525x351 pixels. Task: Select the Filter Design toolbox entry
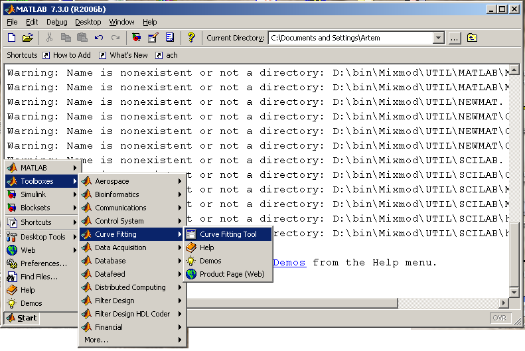[x=132, y=301]
